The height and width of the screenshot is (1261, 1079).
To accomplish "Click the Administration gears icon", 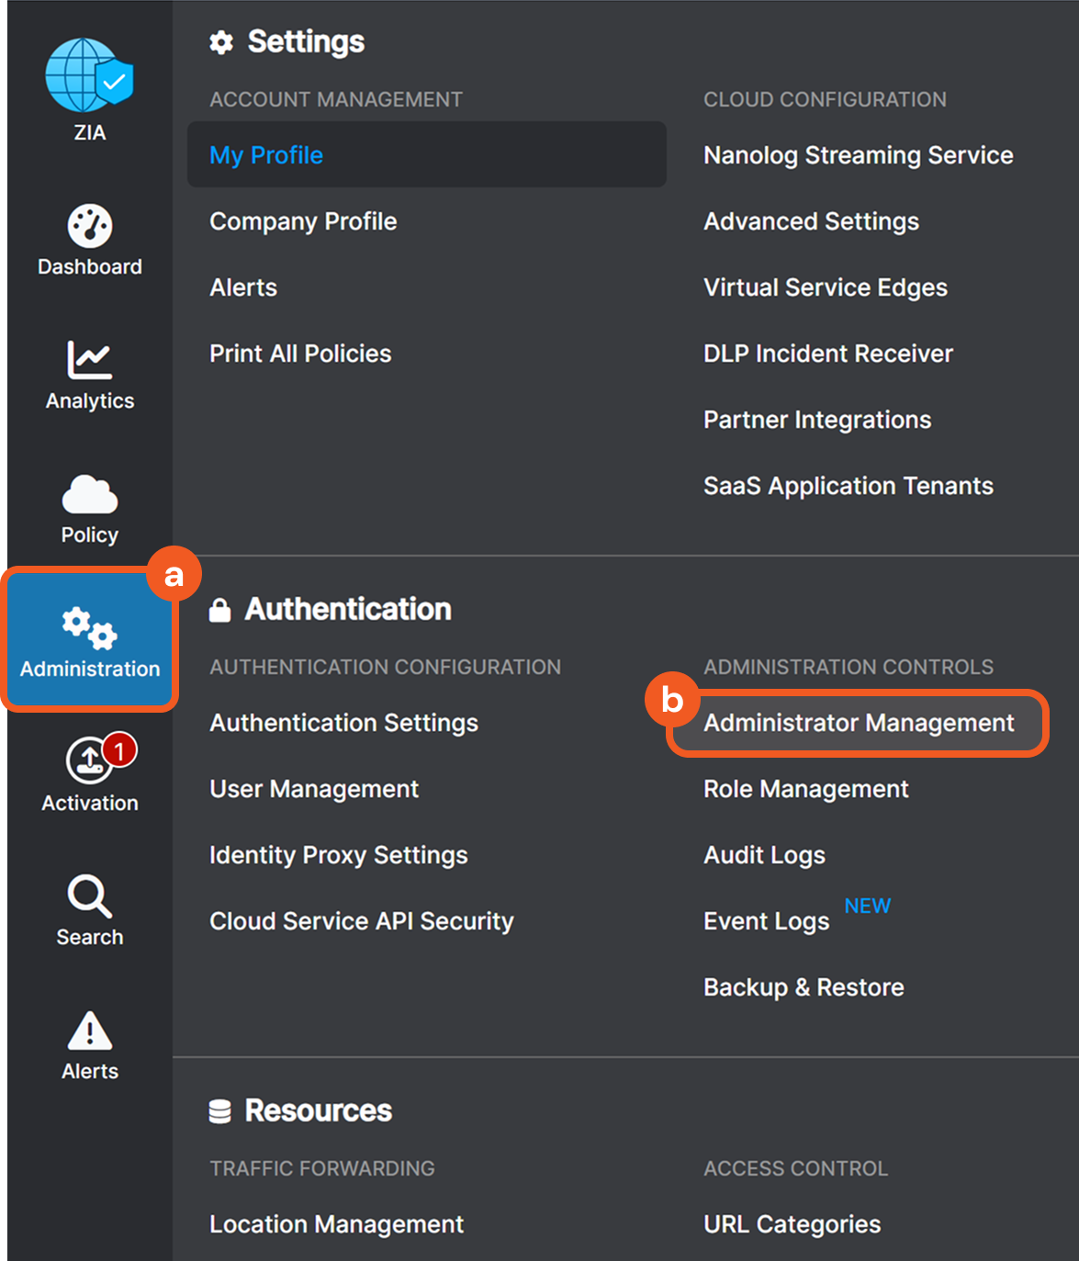I will click(x=89, y=628).
